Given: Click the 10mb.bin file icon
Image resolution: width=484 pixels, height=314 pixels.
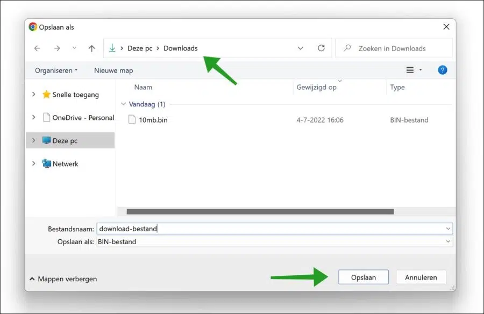Looking at the screenshot, I should [x=132, y=119].
